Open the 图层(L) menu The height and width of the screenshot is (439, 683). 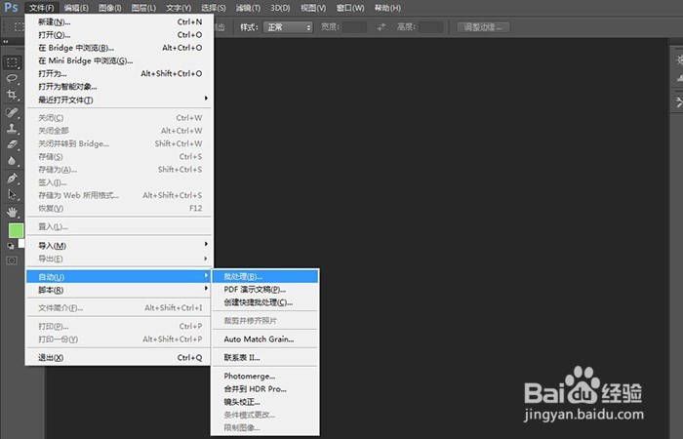tap(143, 8)
